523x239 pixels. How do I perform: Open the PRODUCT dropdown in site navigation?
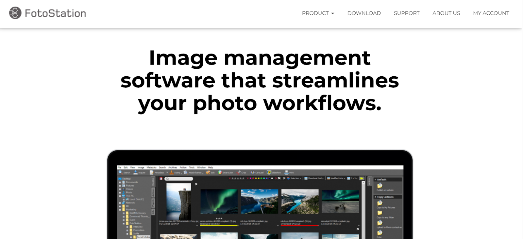coord(318,13)
